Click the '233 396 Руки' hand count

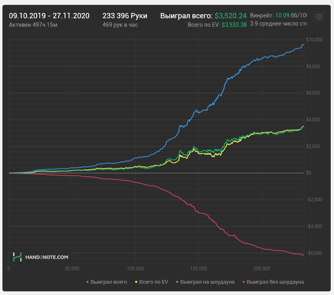(125, 16)
